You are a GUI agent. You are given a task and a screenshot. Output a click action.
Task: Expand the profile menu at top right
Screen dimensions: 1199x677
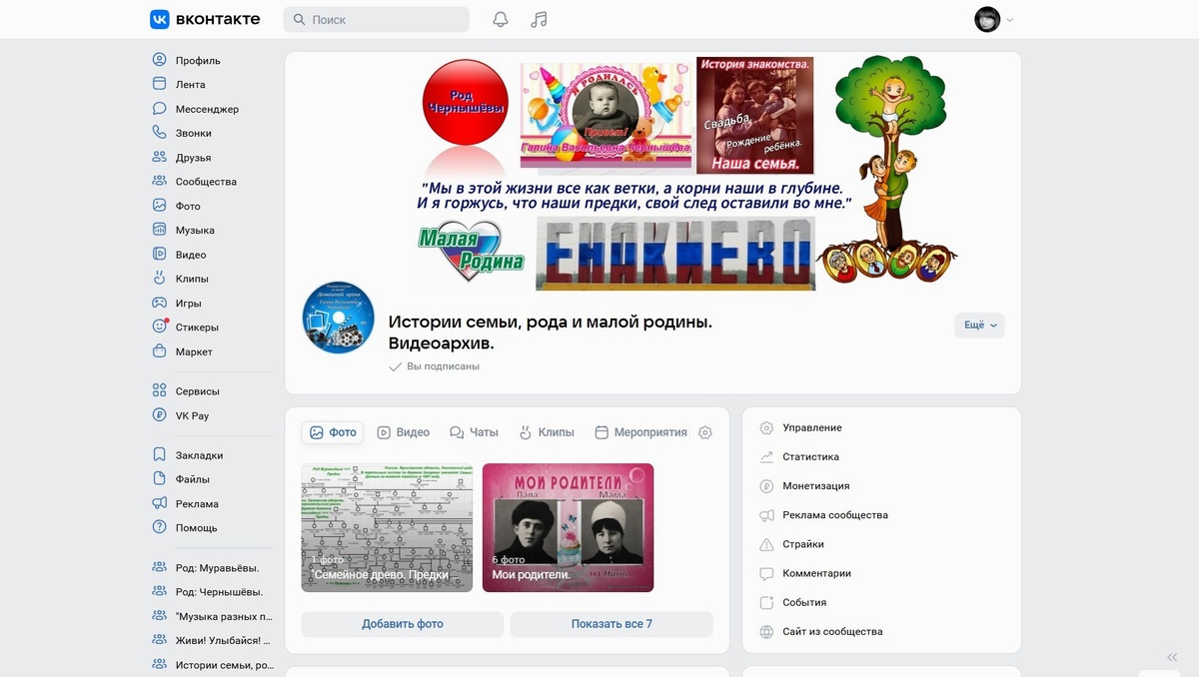991,18
